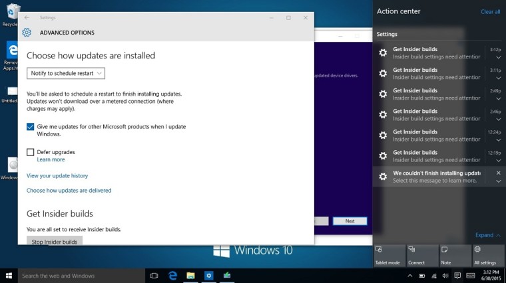Toggle the Tablet mode quick action
The height and width of the screenshot is (283, 506).
[389, 256]
